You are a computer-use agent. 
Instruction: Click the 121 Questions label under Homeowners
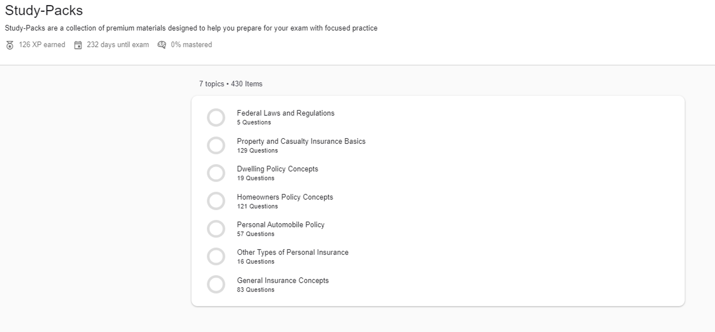click(257, 206)
